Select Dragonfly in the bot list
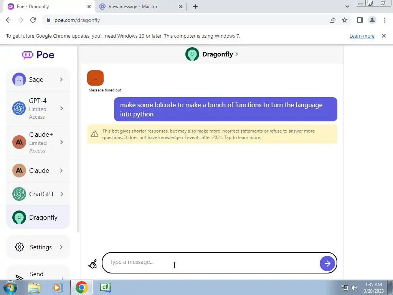Viewport: 393px width, 295px height. pos(38,217)
